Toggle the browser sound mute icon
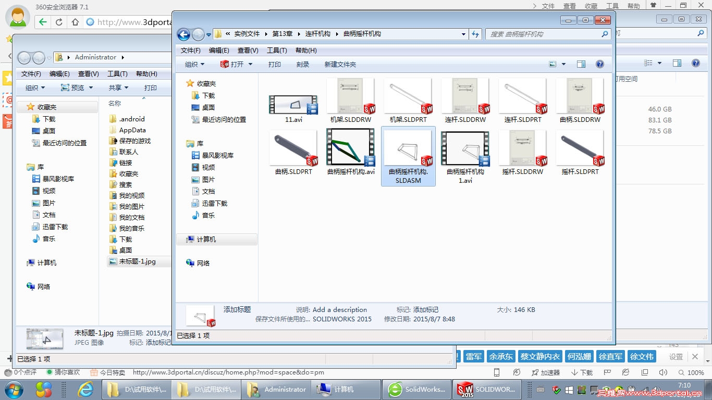 (x=663, y=372)
